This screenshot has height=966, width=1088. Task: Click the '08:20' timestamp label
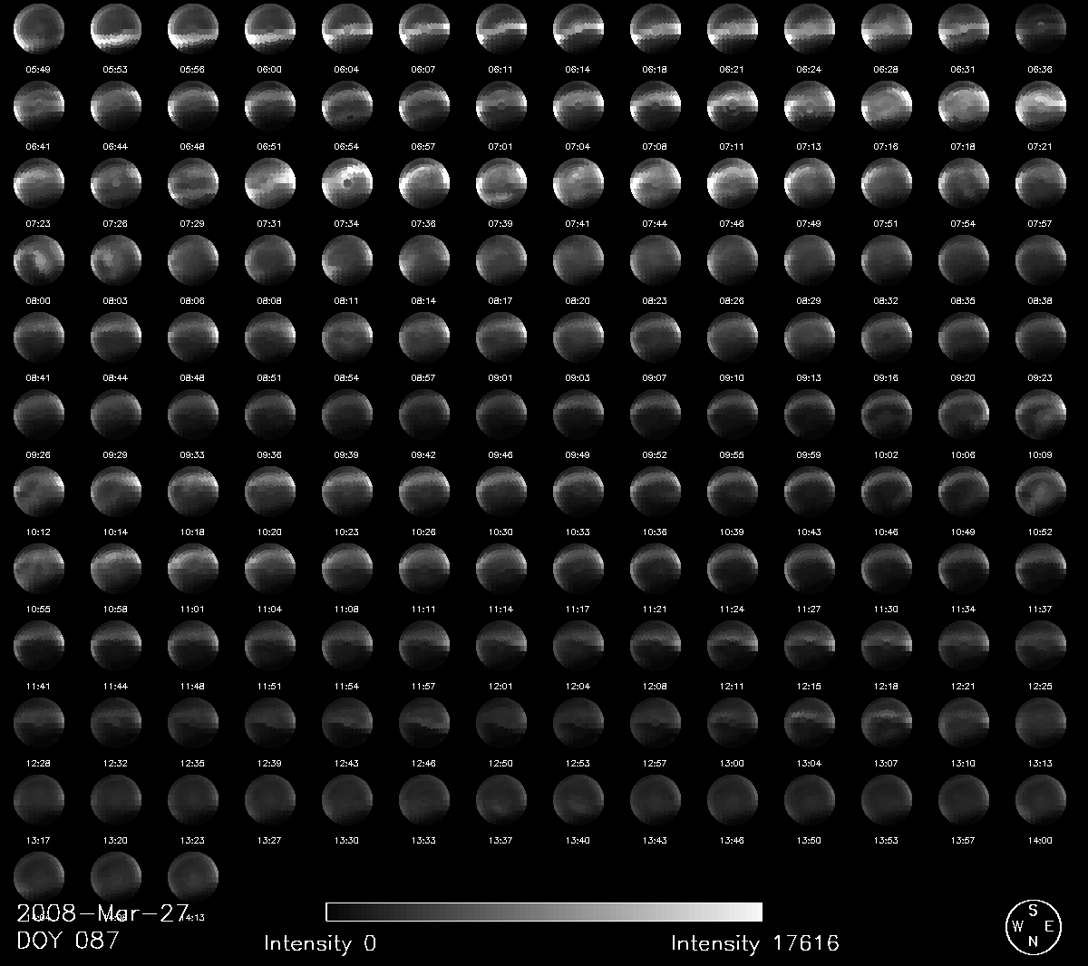(578, 300)
